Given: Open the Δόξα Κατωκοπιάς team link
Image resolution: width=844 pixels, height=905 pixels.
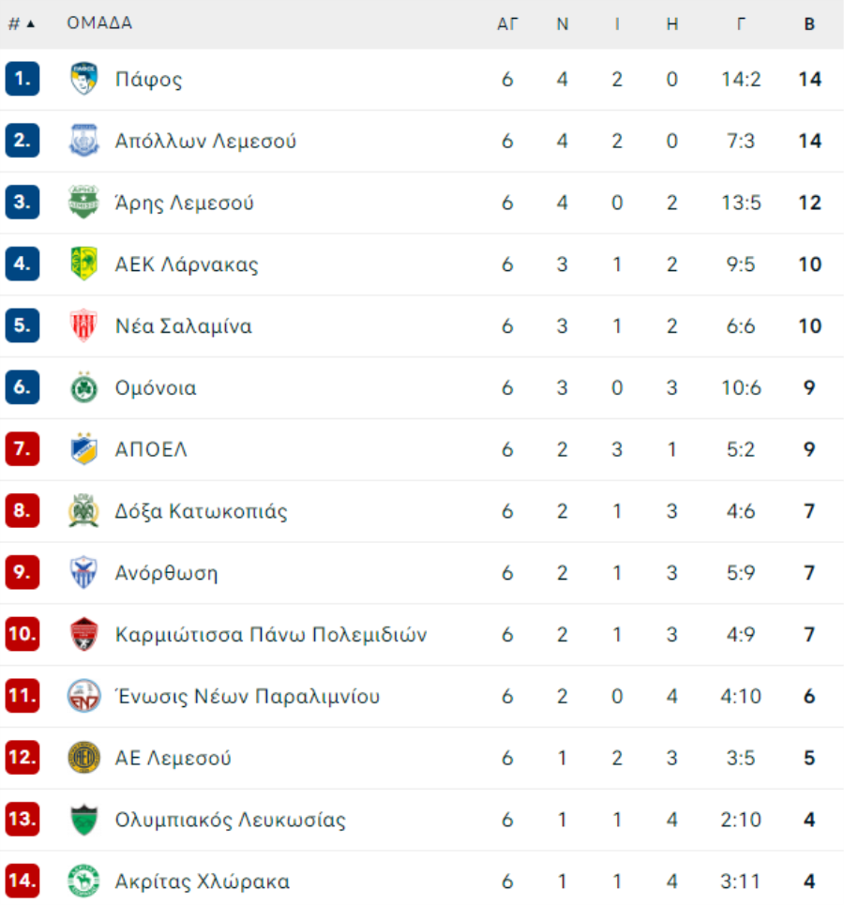Looking at the screenshot, I should 201,511.
